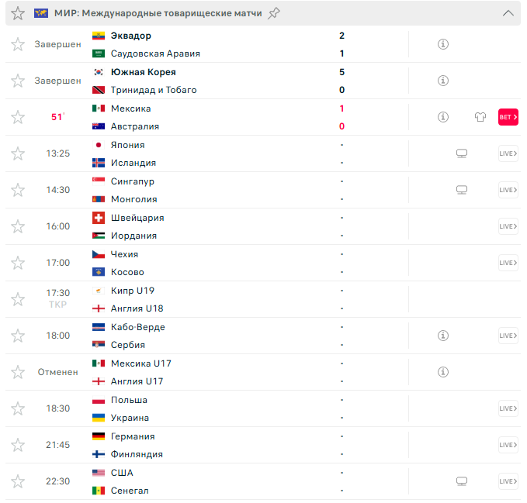This screenshot has width=527, height=503.
Task: Favorite the whole friendlies league via header star
Action: click(18, 13)
